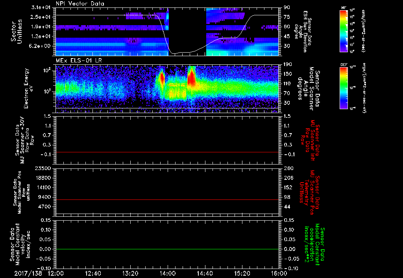The image size is (403, 278).
Task: Click the 14100 scanner position tick
Action: click(x=43, y=187)
